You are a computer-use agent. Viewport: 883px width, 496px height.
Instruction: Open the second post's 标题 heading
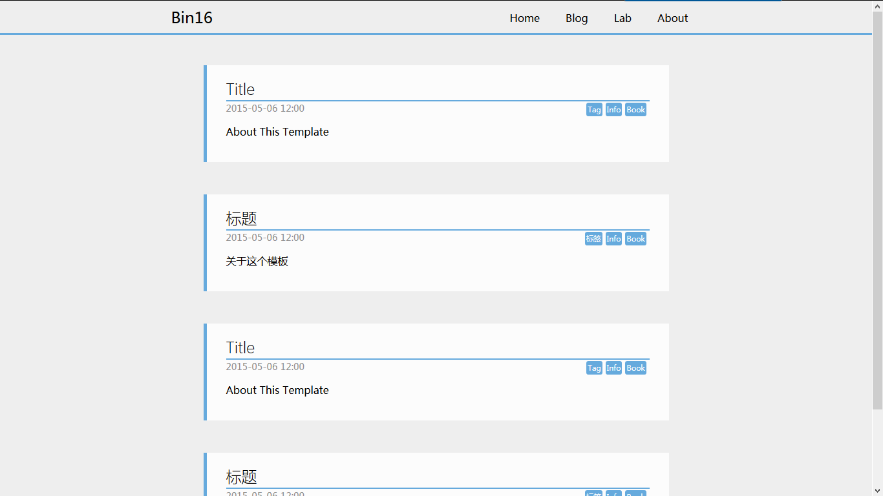241,218
